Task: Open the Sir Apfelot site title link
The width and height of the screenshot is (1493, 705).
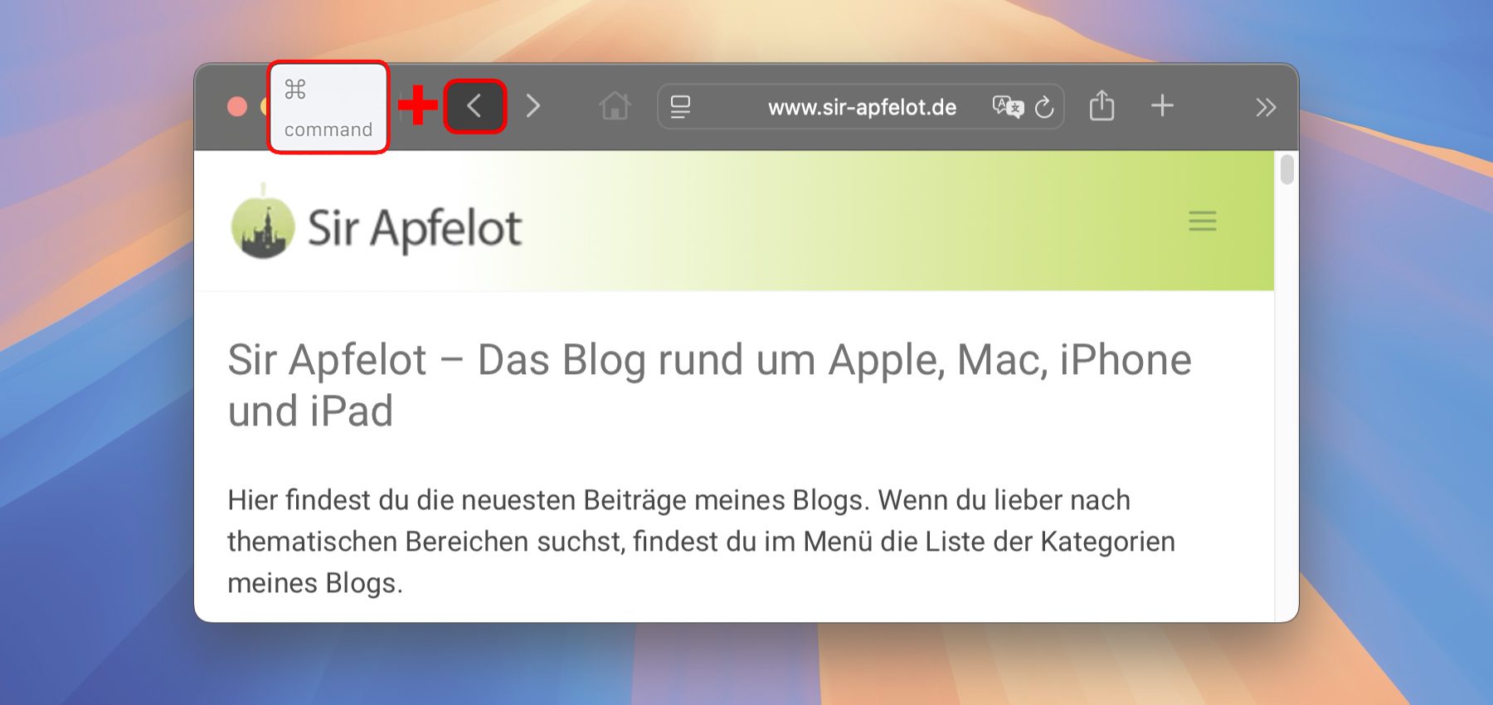Action: 414,228
